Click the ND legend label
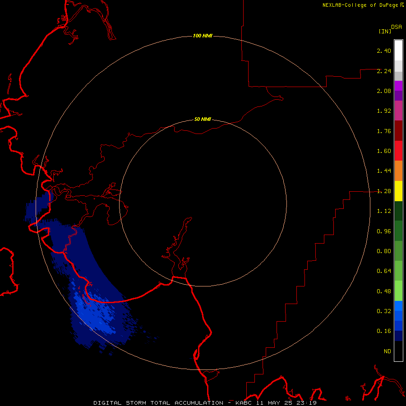 coord(388,351)
